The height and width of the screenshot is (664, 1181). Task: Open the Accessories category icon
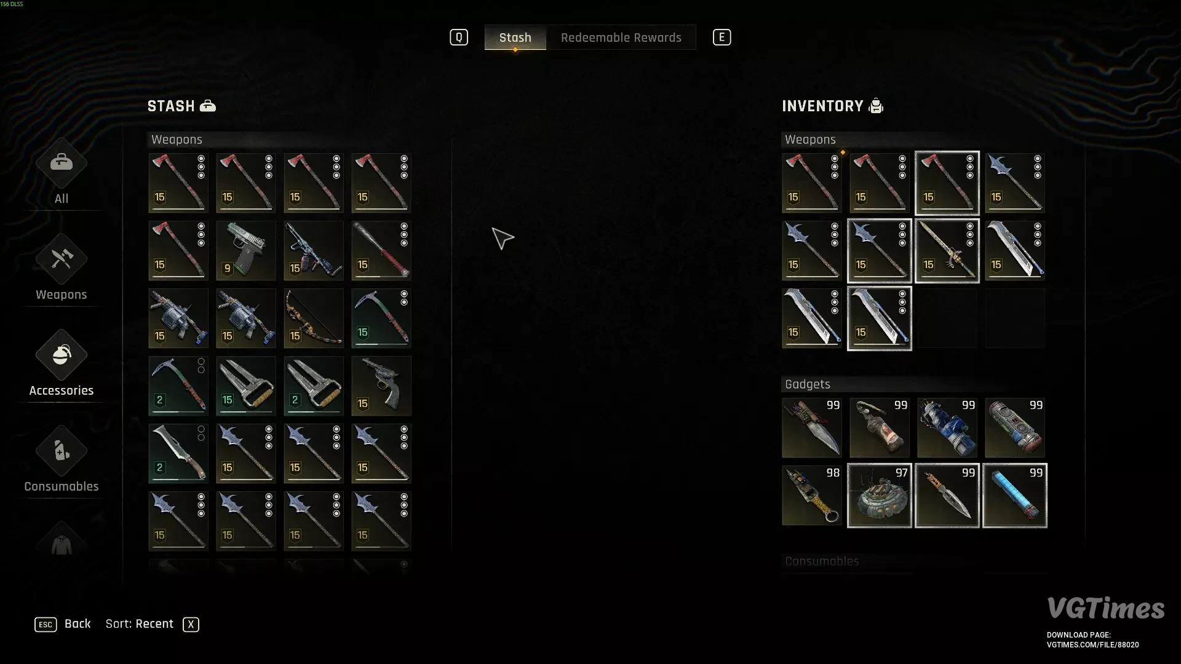pos(62,355)
